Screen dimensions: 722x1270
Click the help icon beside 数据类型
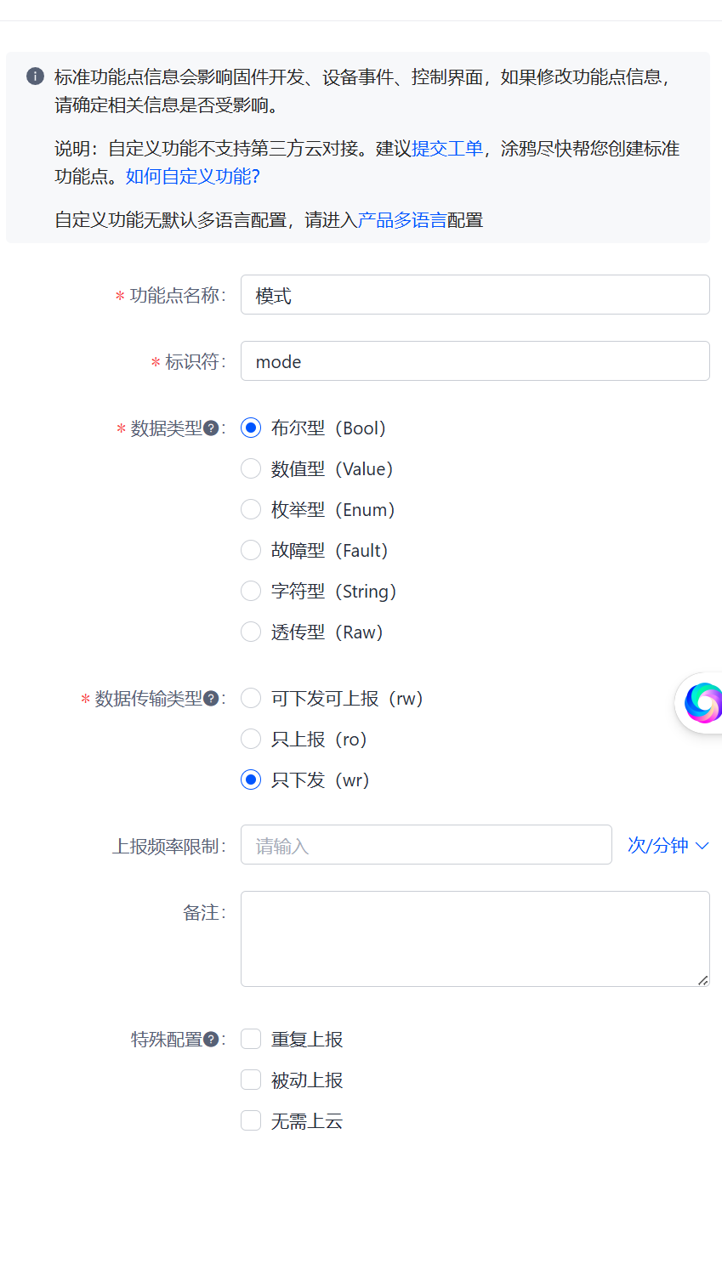pyautogui.click(x=211, y=428)
